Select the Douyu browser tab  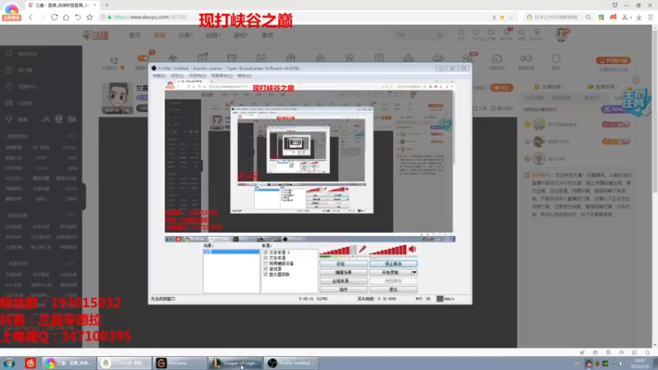click(63, 5)
